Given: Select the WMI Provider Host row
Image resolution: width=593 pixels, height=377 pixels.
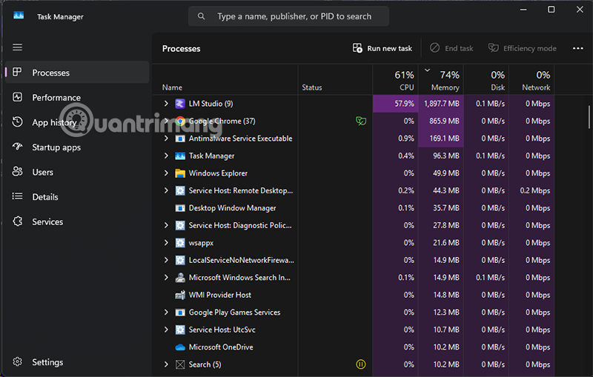Looking at the screenshot, I should coord(354,295).
